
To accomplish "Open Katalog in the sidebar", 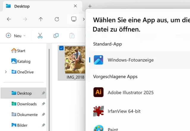I will click(x=23, y=61).
